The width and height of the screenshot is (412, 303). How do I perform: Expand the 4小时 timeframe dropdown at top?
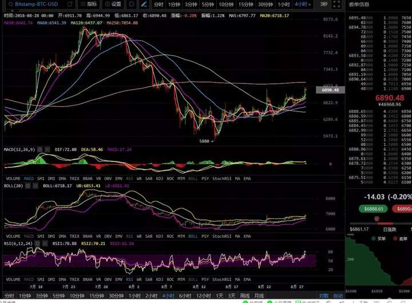[303, 5]
